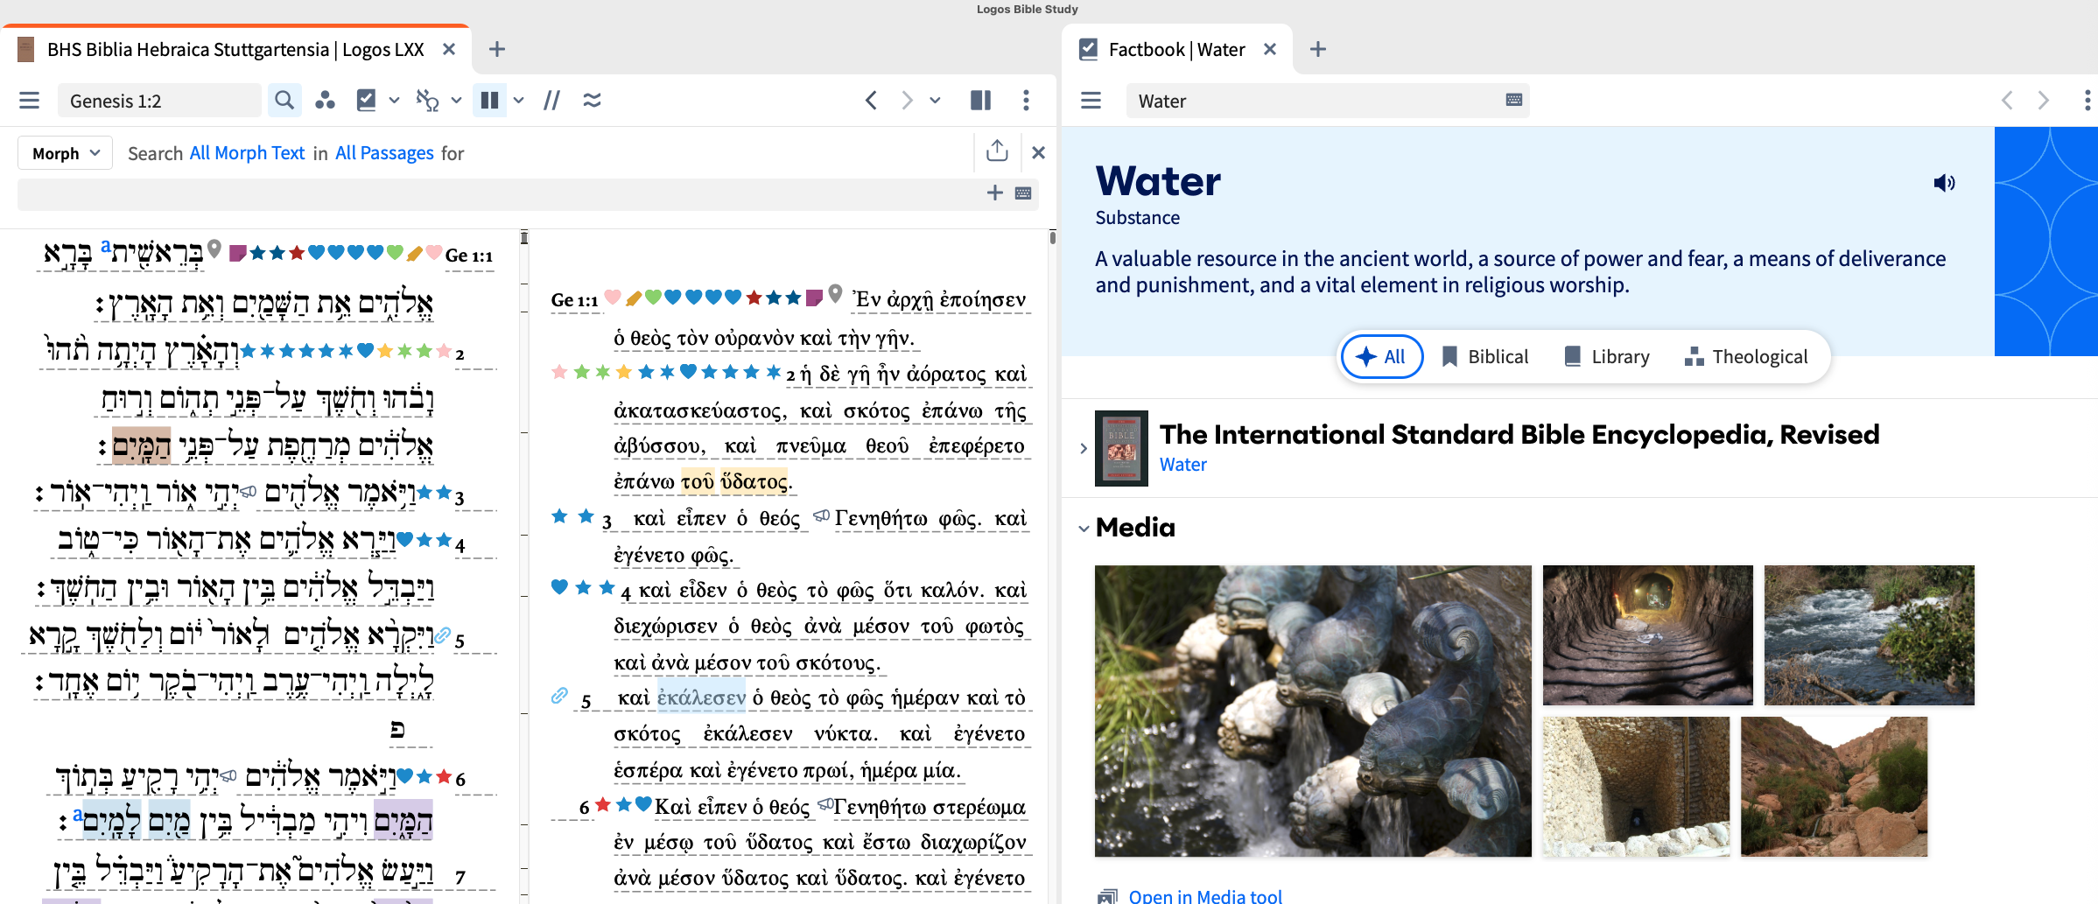Close the Factbook Water tab
This screenshot has height=904, width=2098.
1270,50
